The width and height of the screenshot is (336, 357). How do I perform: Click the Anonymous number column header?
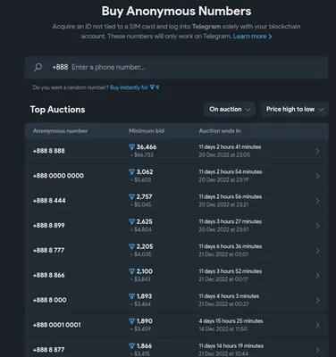(x=60, y=131)
